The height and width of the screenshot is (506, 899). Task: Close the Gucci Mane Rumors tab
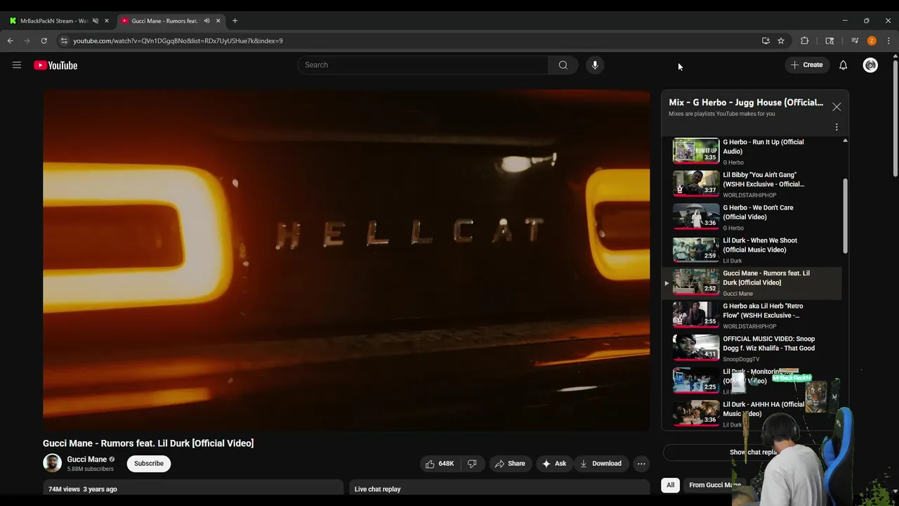point(218,21)
